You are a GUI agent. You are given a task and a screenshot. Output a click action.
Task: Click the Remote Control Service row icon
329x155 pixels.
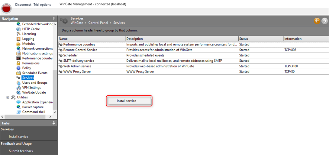60,50
